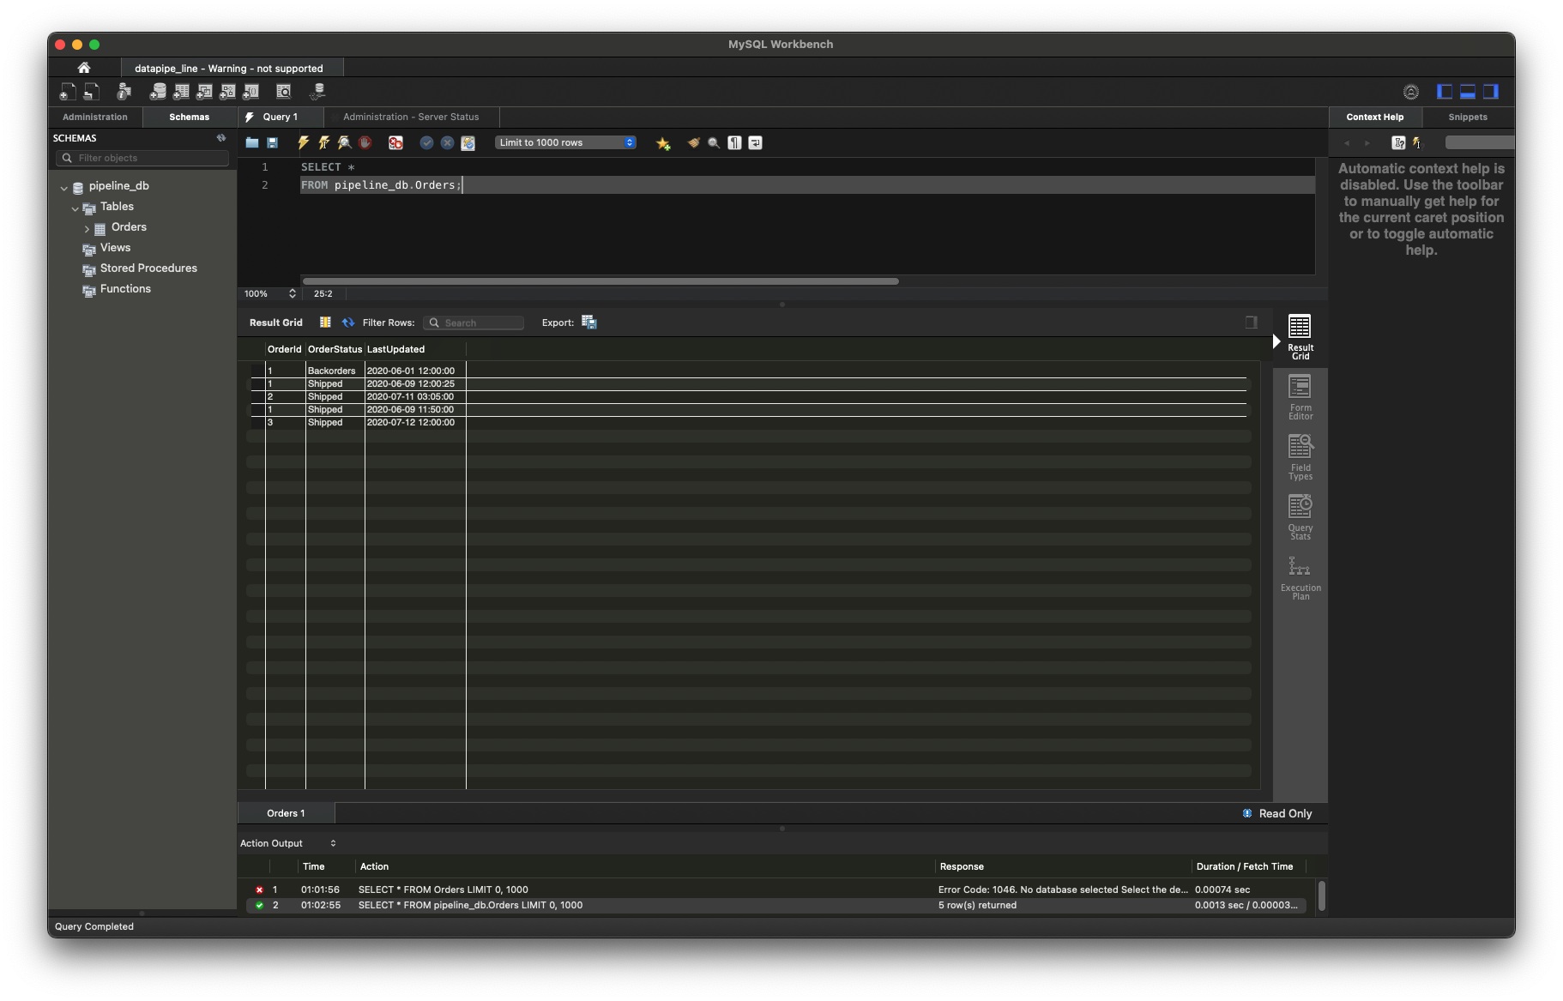Screen dimensions: 1563x1001
Task: Select the Query 1 tab
Action: tap(281, 117)
